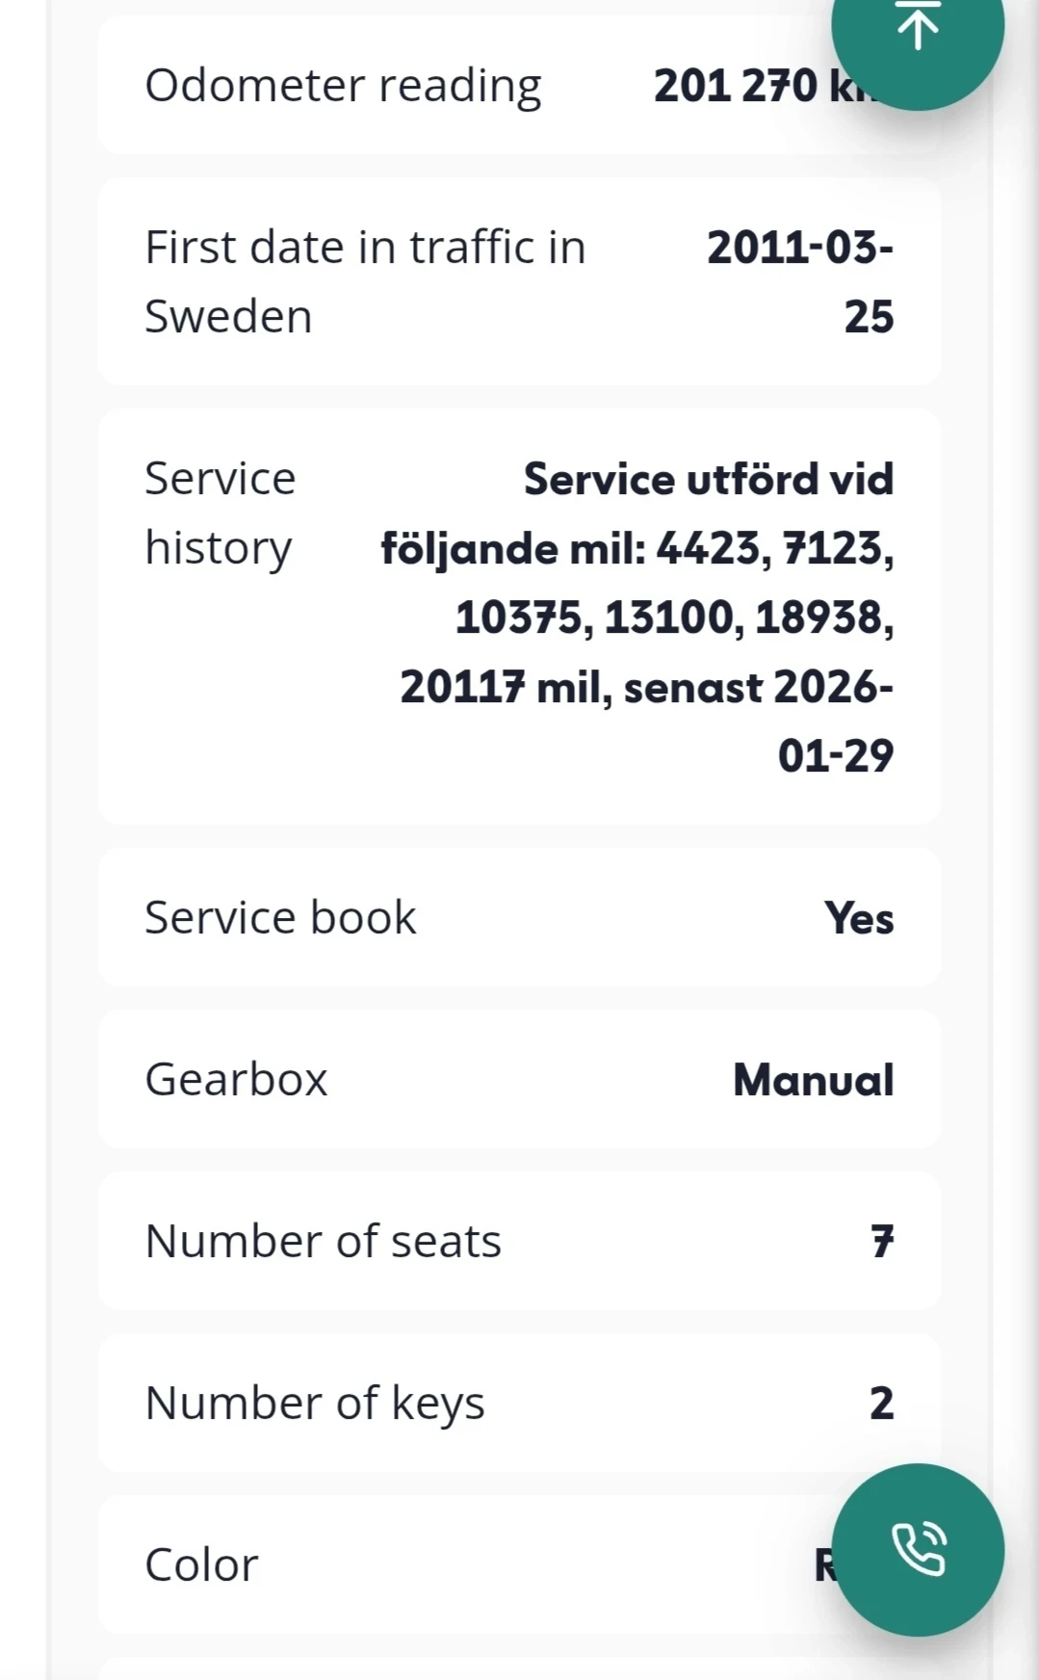Click the Service history label
The width and height of the screenshot is (1039, 1680).
[x=221, y=512]
